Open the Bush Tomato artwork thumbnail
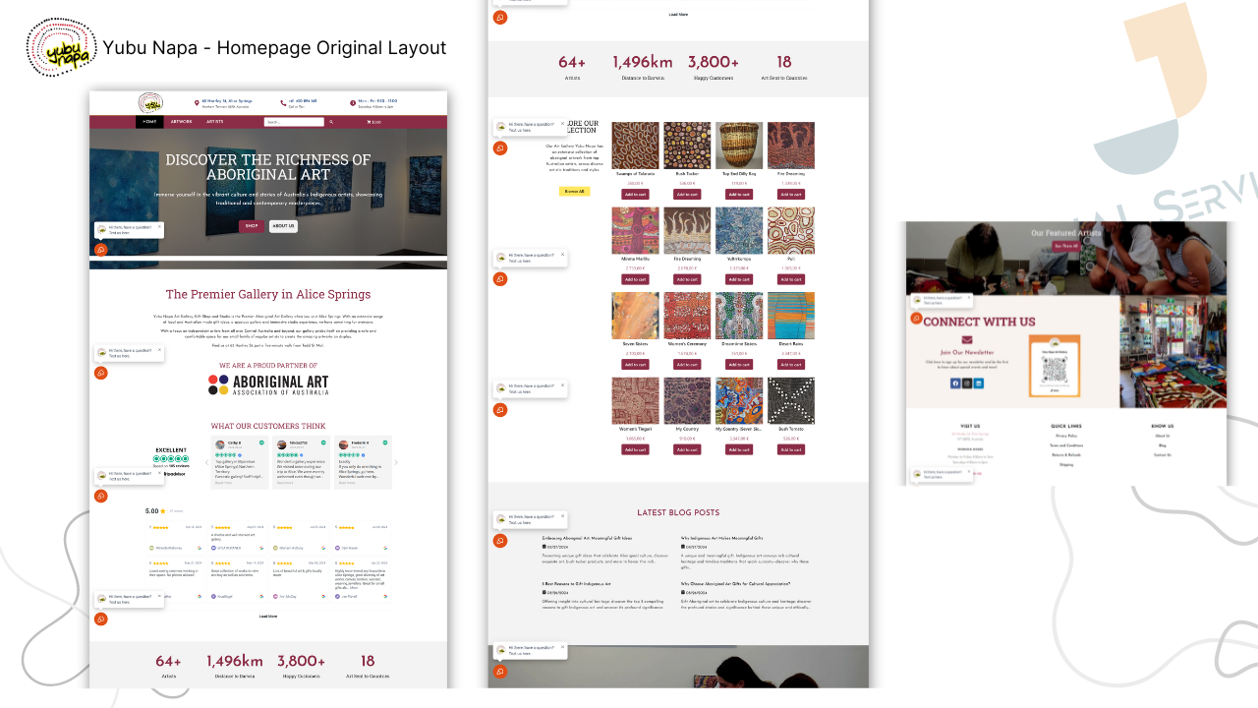Screen dimensions: 1258x708 tap(791, 401)
